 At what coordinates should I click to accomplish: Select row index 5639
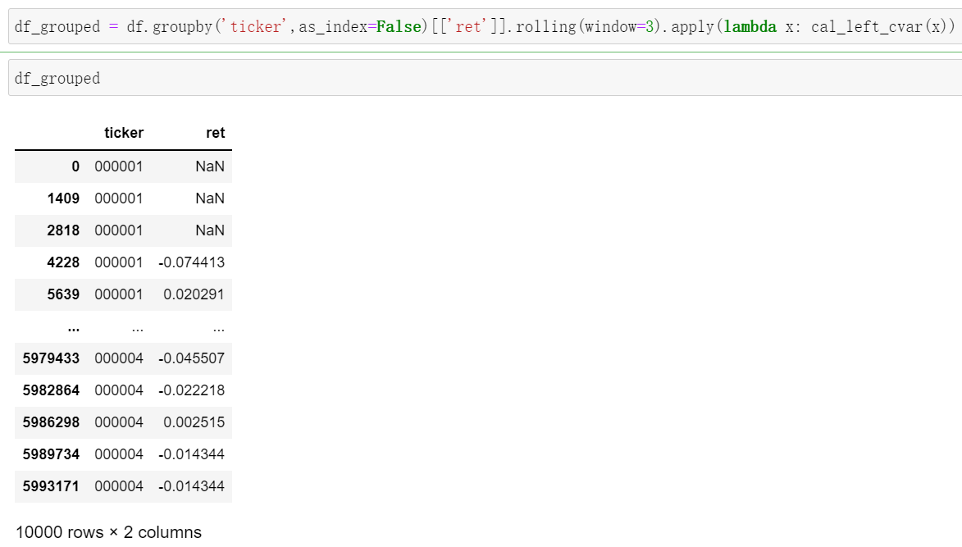(63, 294)
